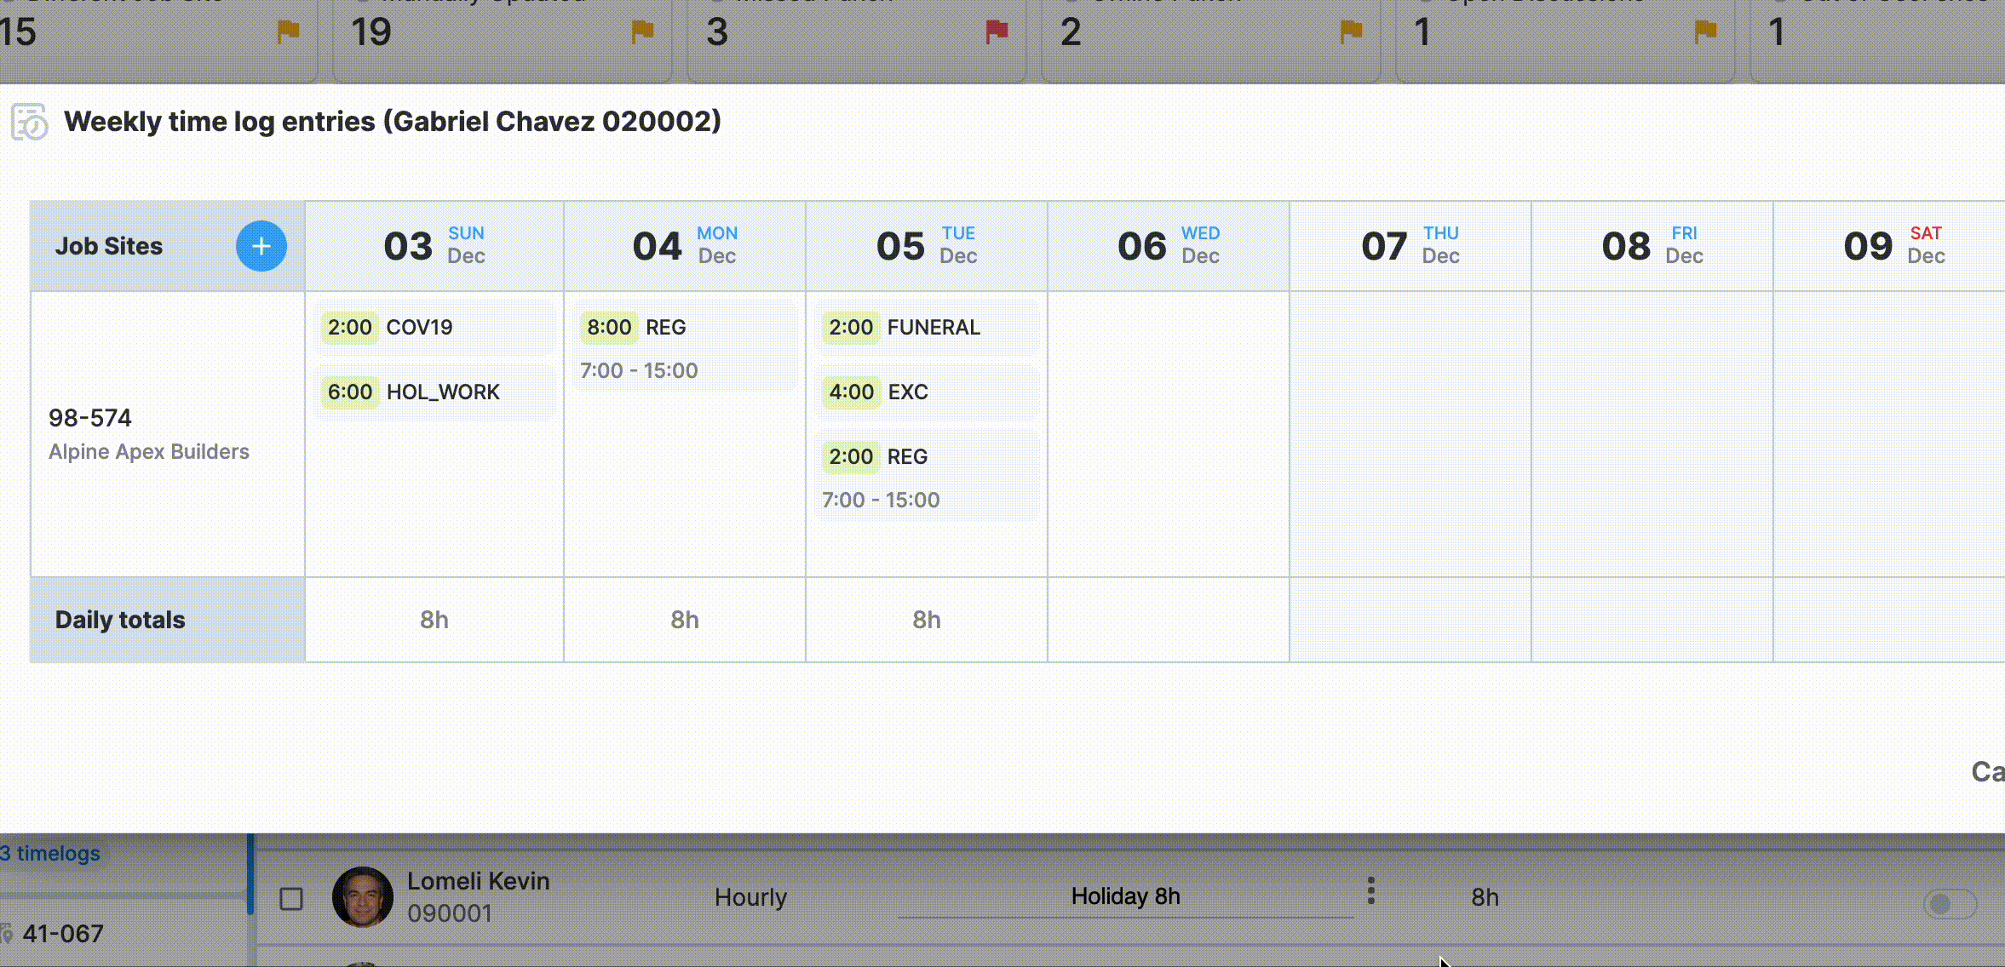Click the blue plus Job Sites button
The height and width of the screenshot is (967, 2005).
click(x=261, y=246)
